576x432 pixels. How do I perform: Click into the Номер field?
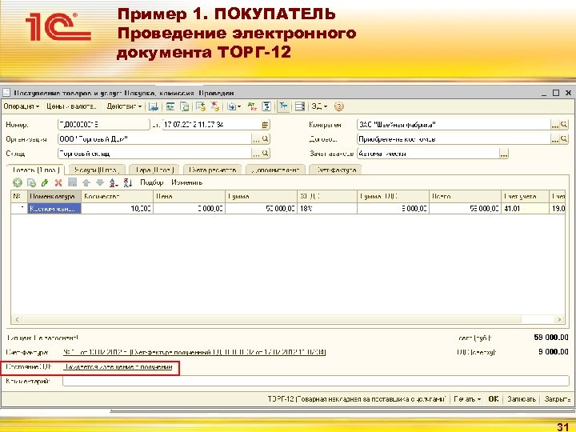[104, 125]
